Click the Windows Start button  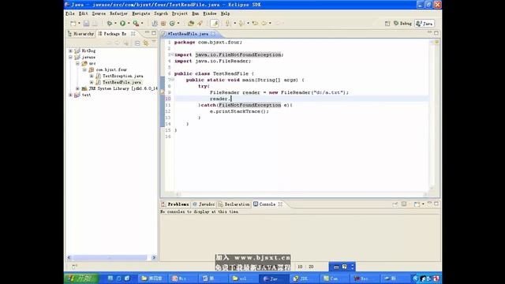[x=81, y=278]
